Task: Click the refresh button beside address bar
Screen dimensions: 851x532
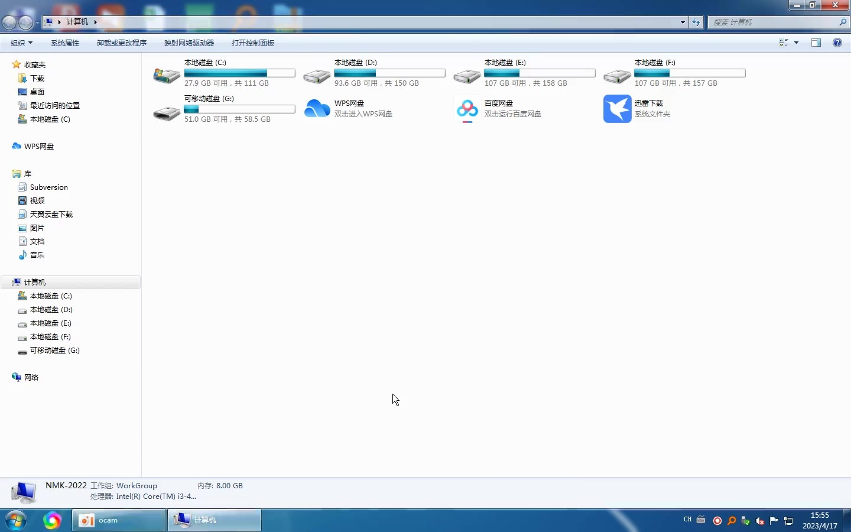Action: coord(696,22)
